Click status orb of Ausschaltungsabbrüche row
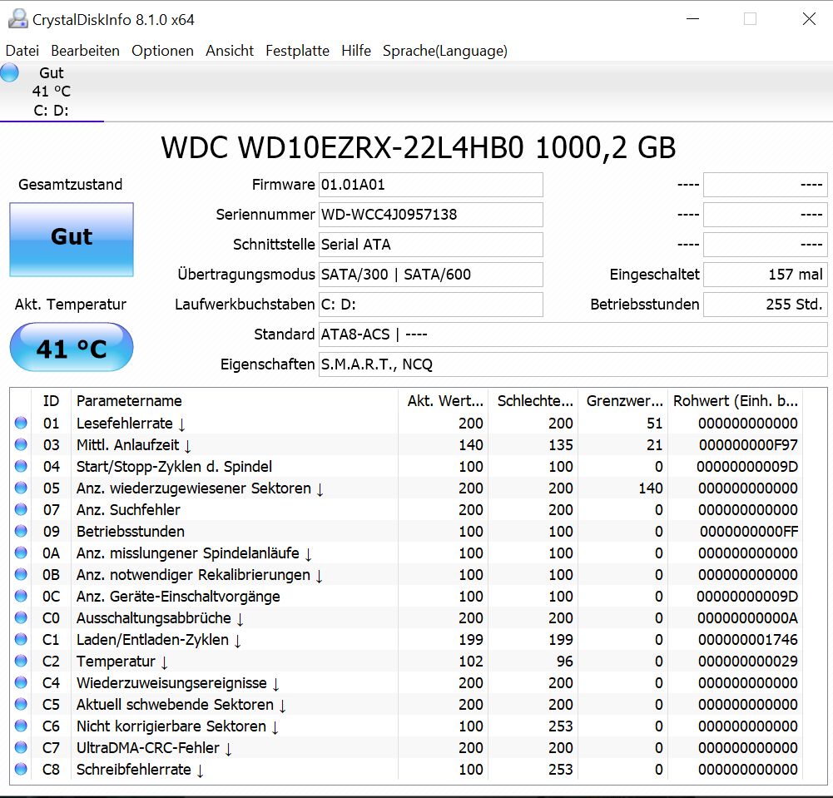Image resolution: width=833 pixels, height=798 pixels. pyautogui.click(x=21, y=618)
